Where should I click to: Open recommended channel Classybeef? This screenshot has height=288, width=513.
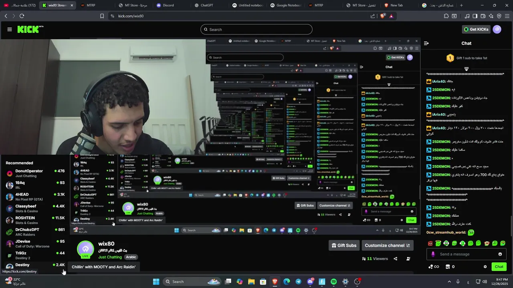click(35, 208)
